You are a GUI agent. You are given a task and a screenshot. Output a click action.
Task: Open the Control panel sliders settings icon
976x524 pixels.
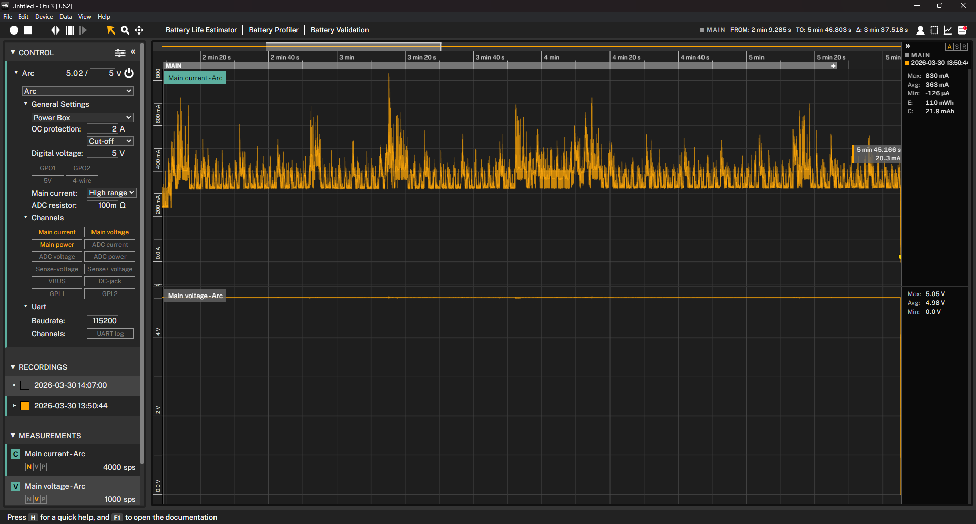[120, 53]
